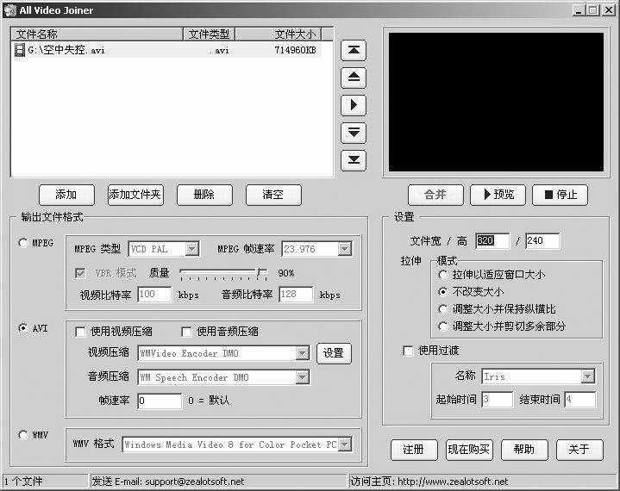Screen dimensions: 620x491
Task: Click the move-up arrow icon
Action: (354, 78)
